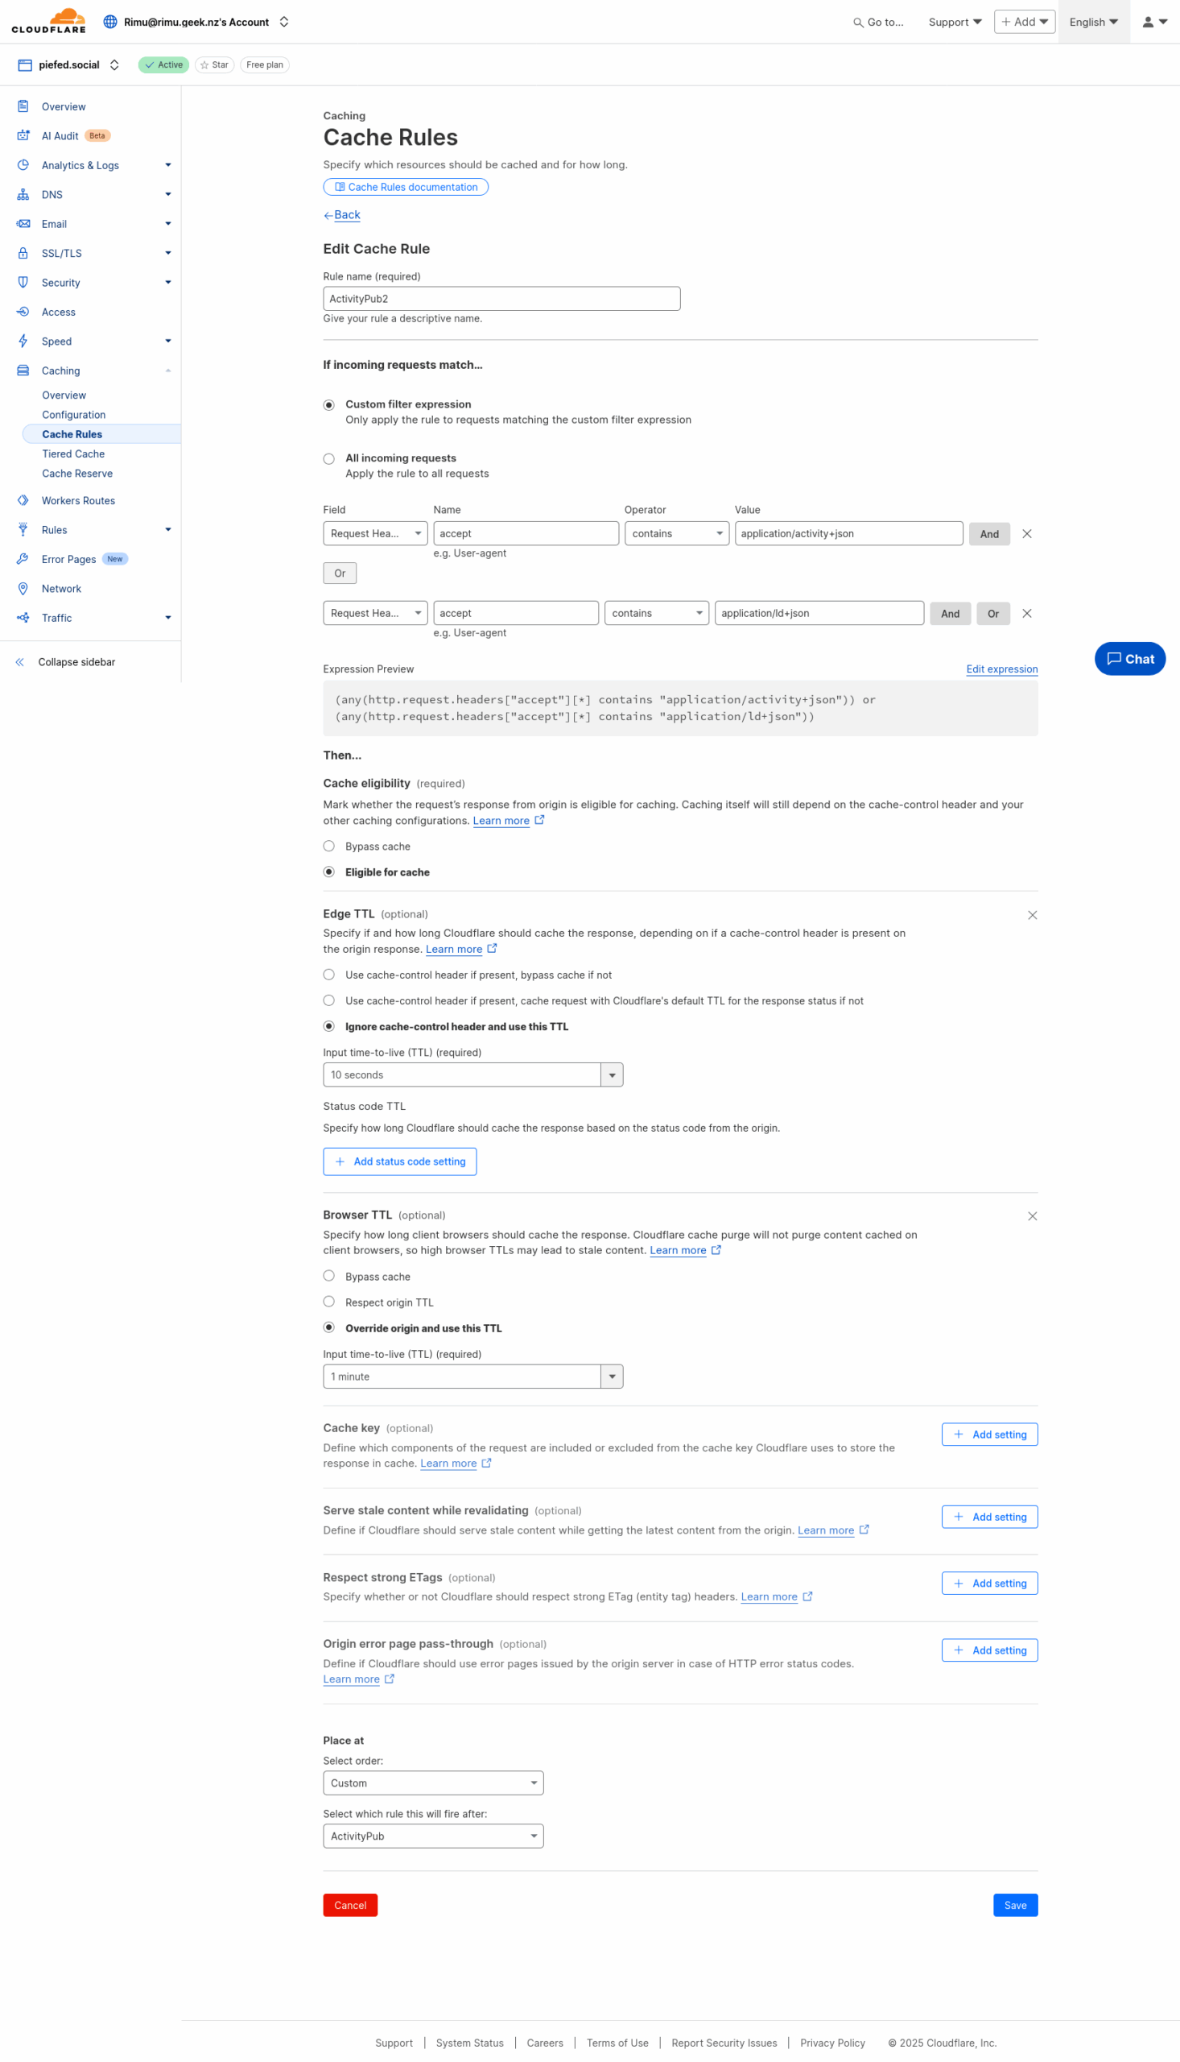Open Cache Rules in sidebar

click(x=72, y=434)
